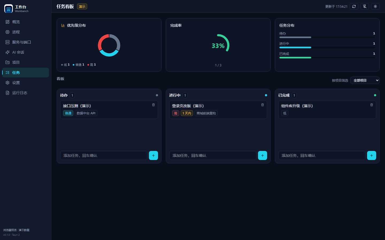
Task: Open the 组件库升级（演示）task card
Action: pyautogui.click(x=327, y=110)
